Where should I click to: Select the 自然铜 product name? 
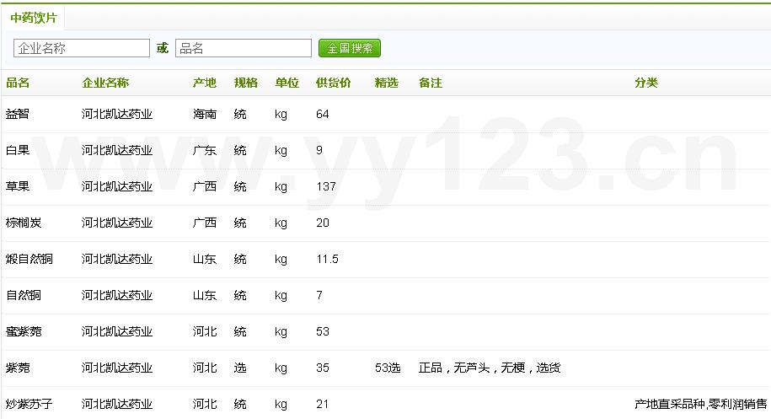point(24,295)
